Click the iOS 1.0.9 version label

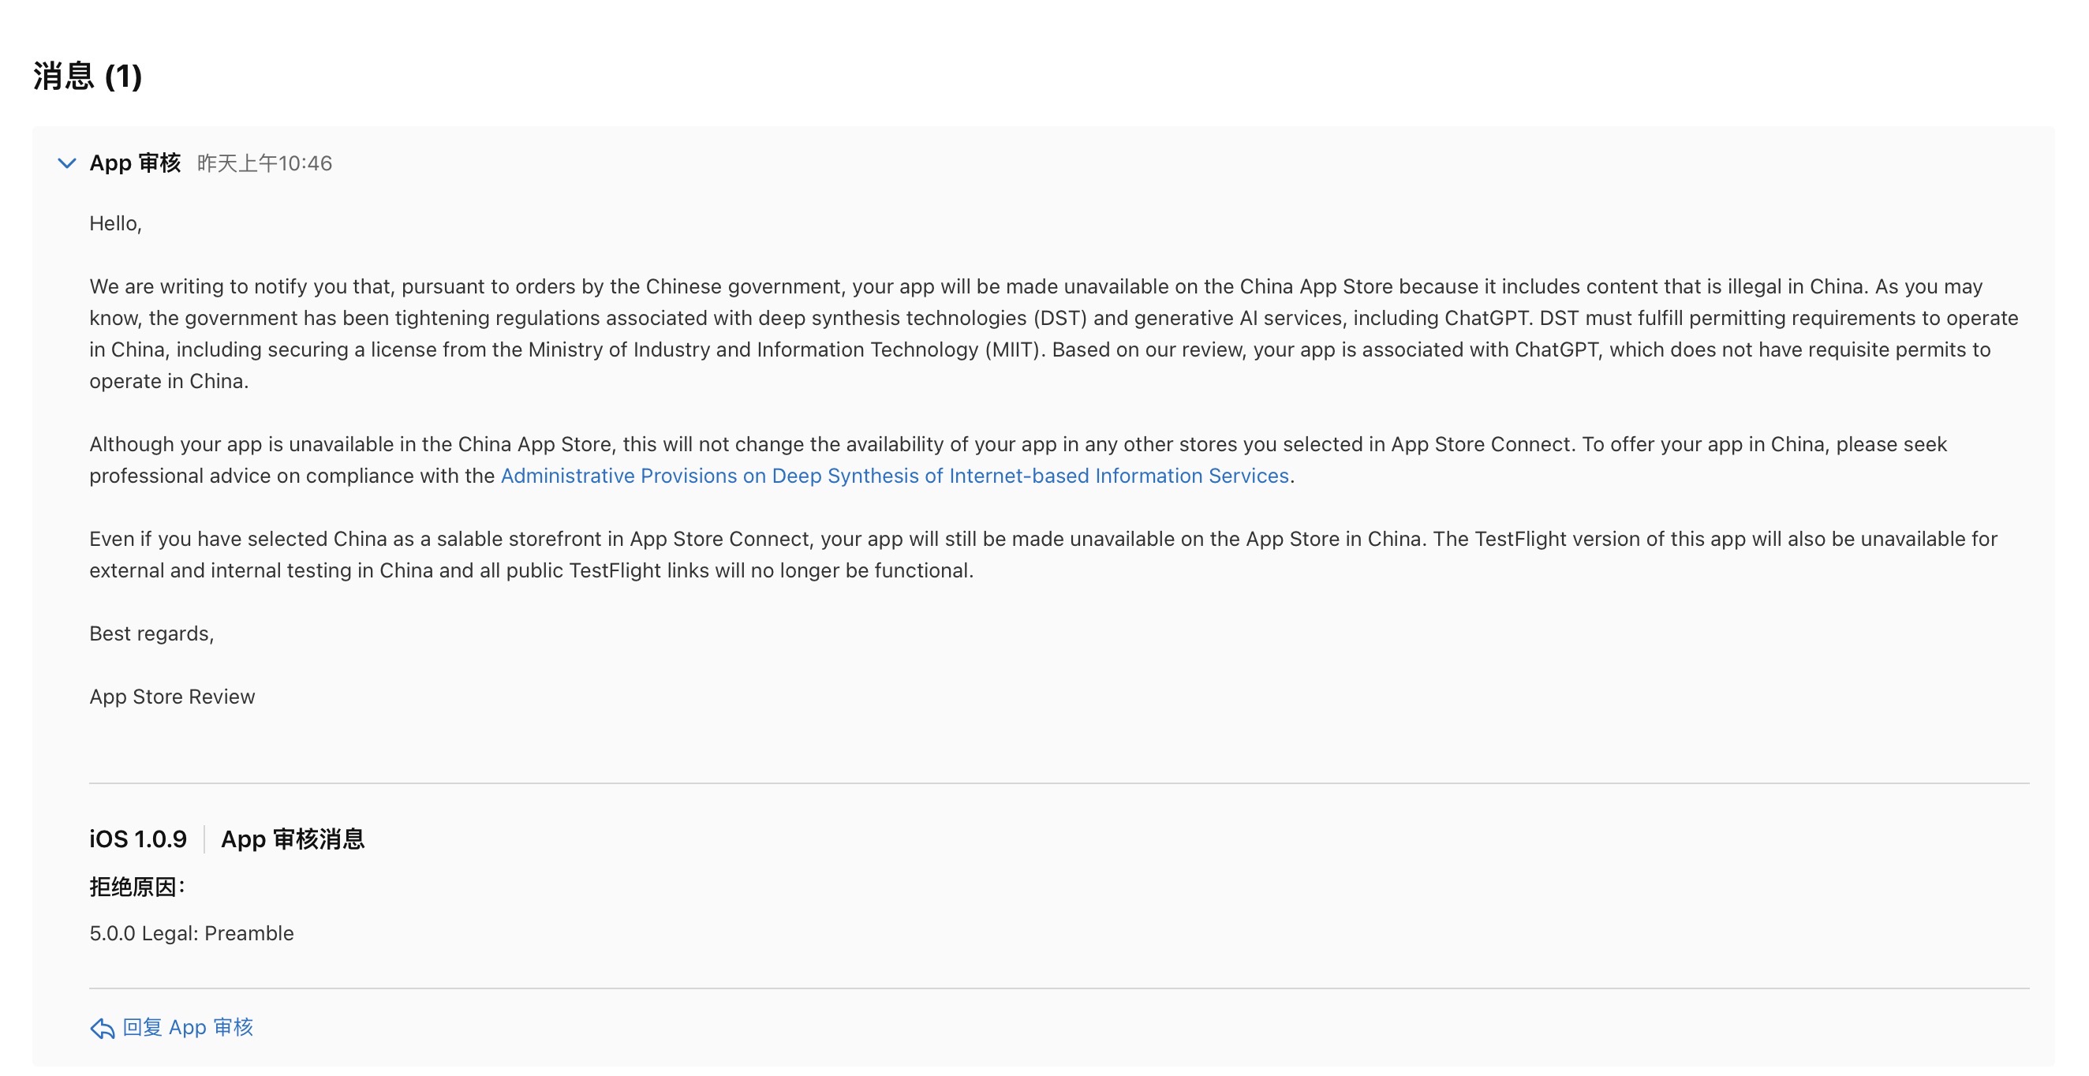(138, 839)
